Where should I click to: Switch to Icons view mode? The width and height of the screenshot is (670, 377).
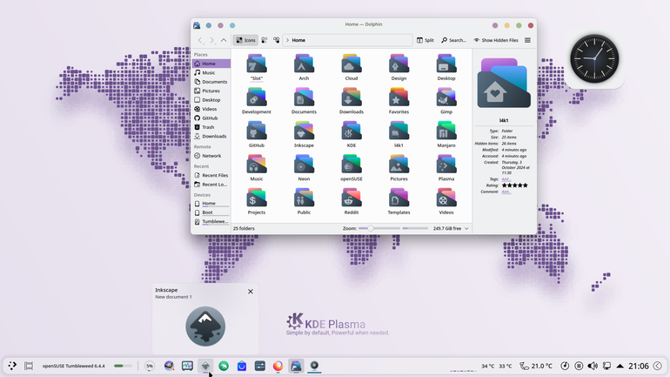pyautogui.click(x=245, y=40)
